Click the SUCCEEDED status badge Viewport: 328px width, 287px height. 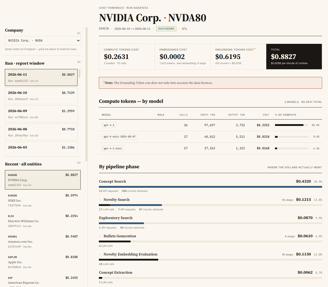tap(166, 29)
